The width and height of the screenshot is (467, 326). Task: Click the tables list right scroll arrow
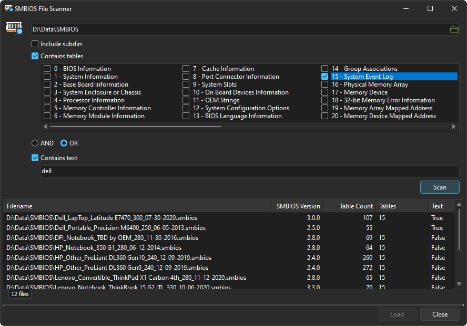[x=454, y=127]
